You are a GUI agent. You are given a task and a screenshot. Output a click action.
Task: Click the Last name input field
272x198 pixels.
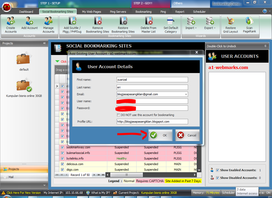[152, 87]
